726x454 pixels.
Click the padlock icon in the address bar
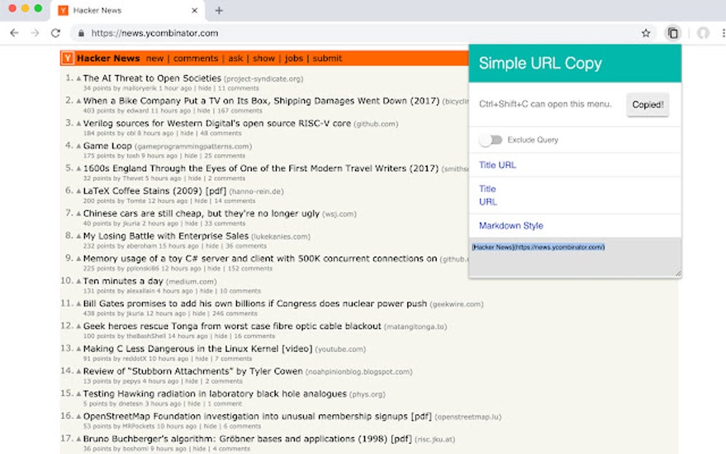click(83, 33)
